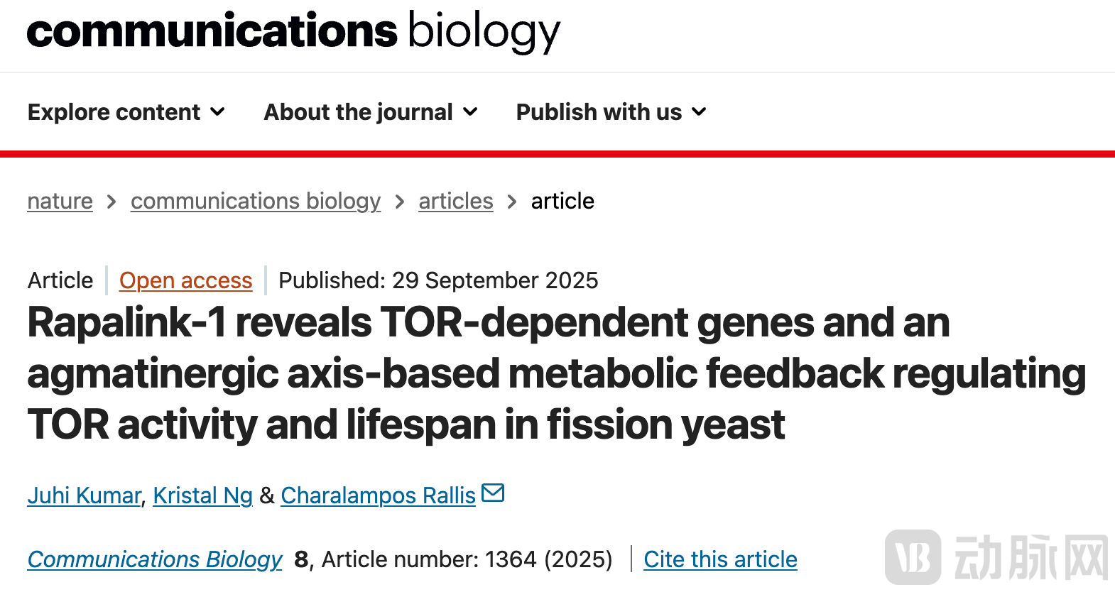Expand the About the journal chevron arrow

point(470,112)
